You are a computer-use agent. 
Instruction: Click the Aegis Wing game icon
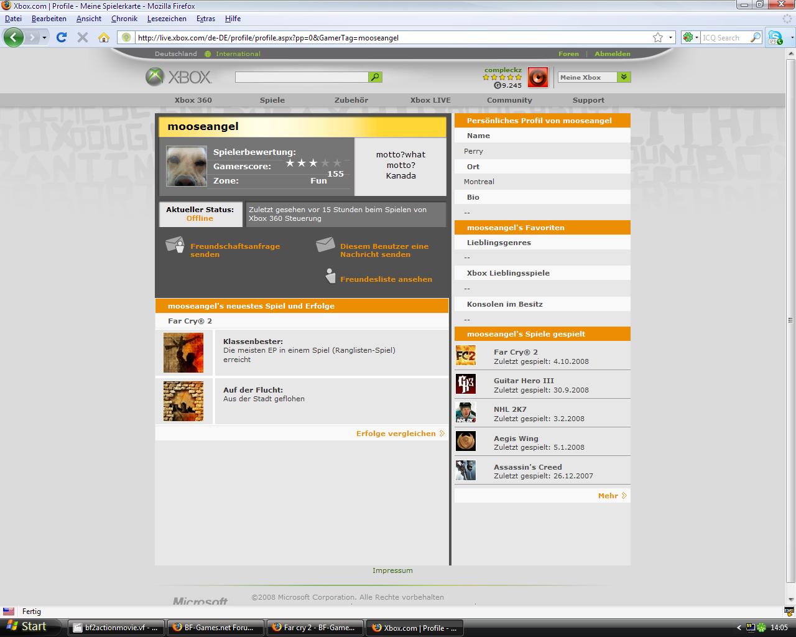point(466,442)
